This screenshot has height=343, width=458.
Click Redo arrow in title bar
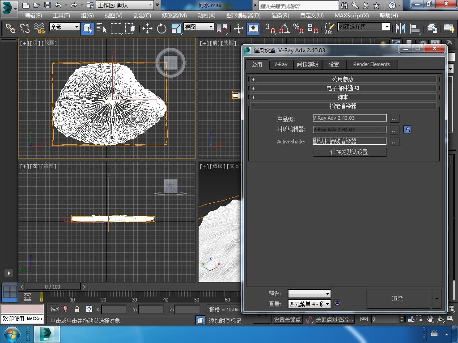[x=74, y=5]
